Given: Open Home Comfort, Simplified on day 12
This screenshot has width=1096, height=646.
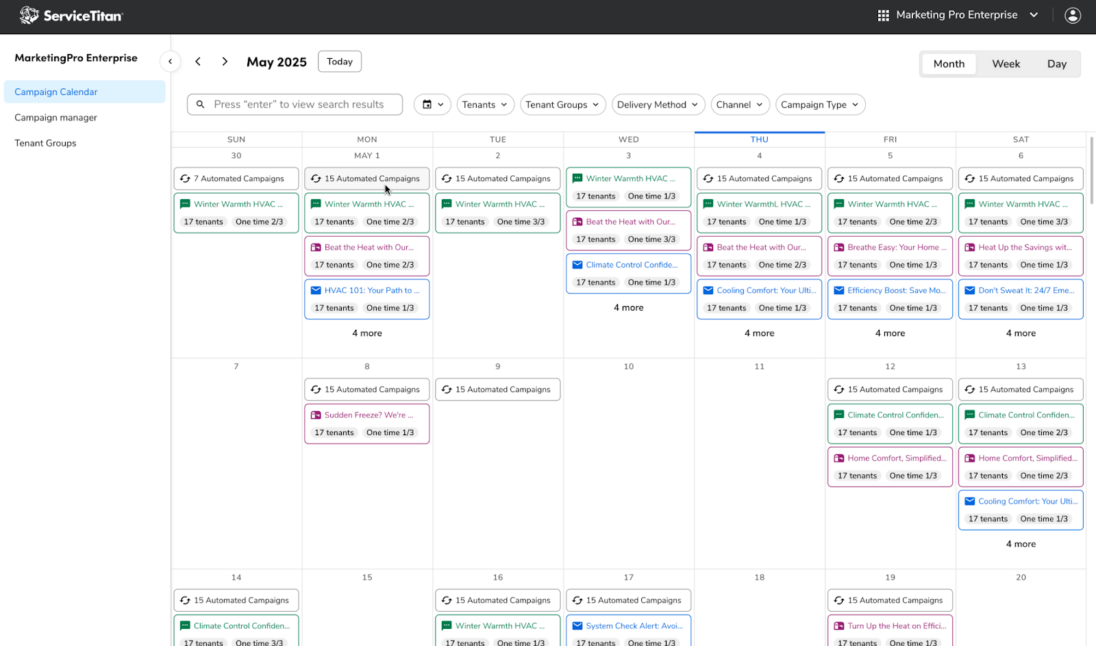Looking at the screenshot, I should (x=891, y=467).
